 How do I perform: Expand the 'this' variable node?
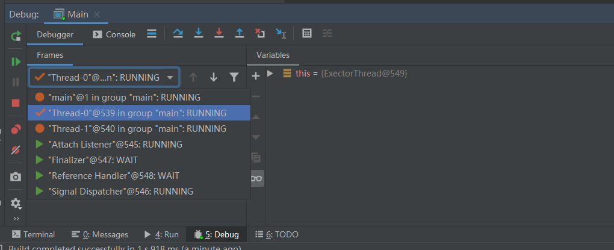[x=270, y=73]
